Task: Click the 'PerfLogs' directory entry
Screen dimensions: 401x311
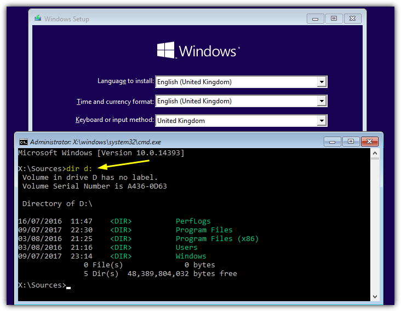Action: [193, 221]
